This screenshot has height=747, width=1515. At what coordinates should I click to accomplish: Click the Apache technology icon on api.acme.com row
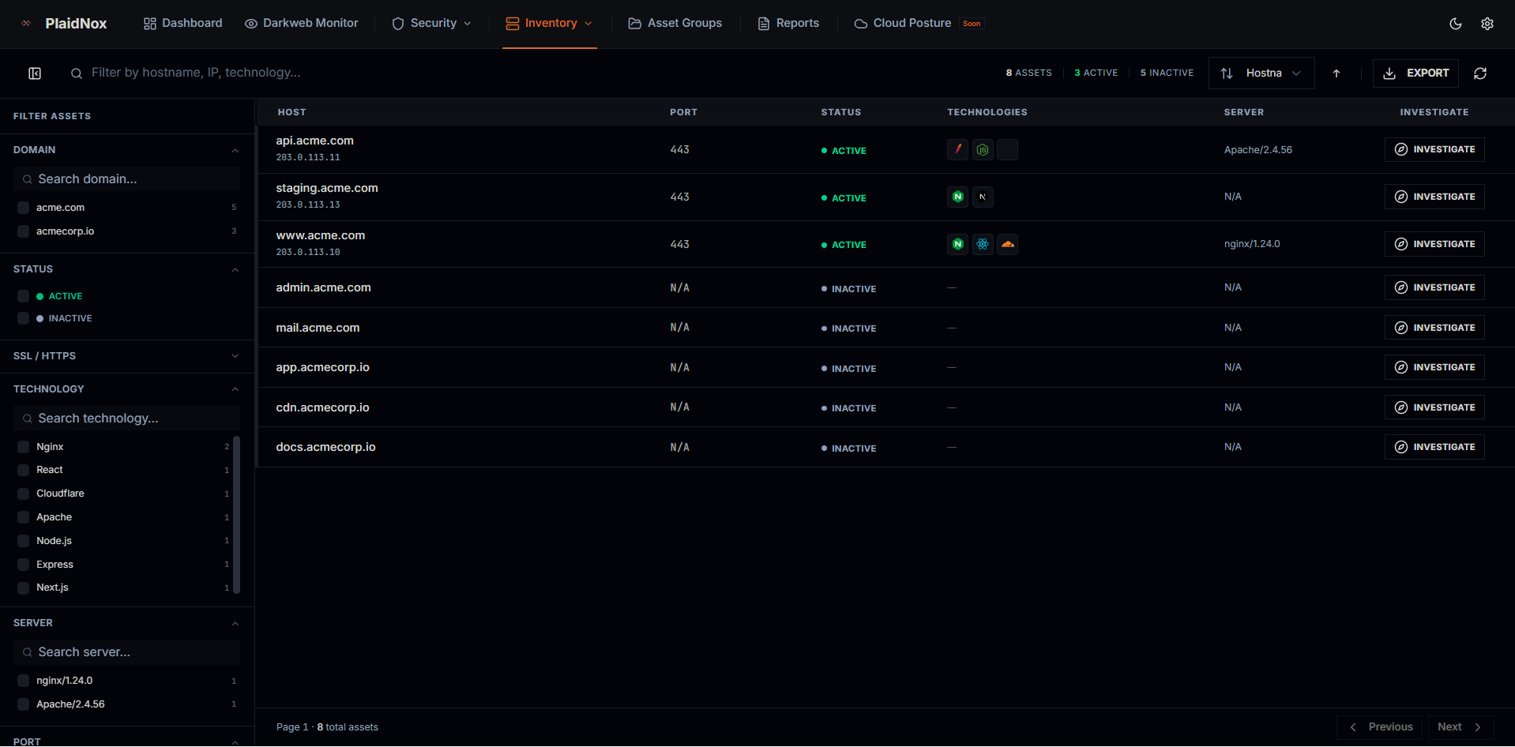tap(957, 149)
